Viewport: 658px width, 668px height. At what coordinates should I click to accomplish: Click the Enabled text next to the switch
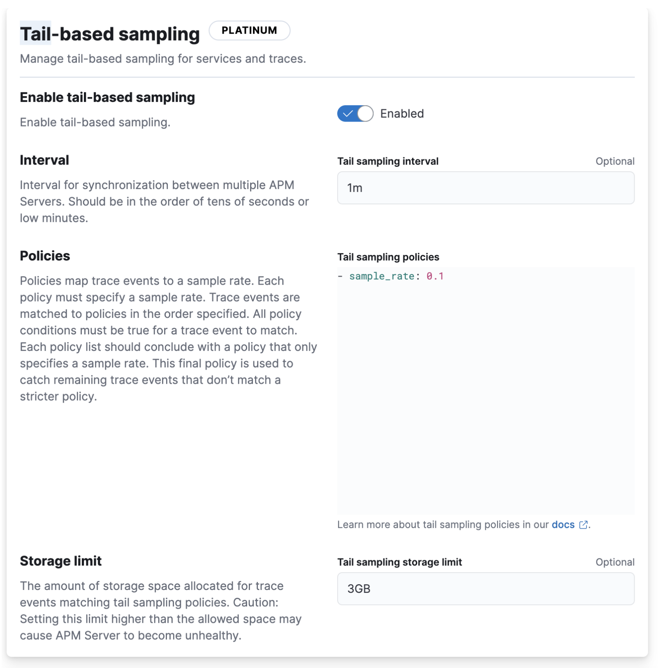point(401,114)
